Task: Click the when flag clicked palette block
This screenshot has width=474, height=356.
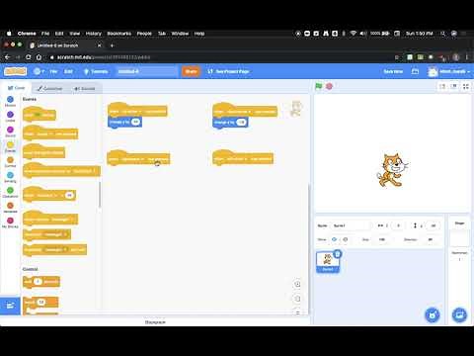Action: pos(39,114)
